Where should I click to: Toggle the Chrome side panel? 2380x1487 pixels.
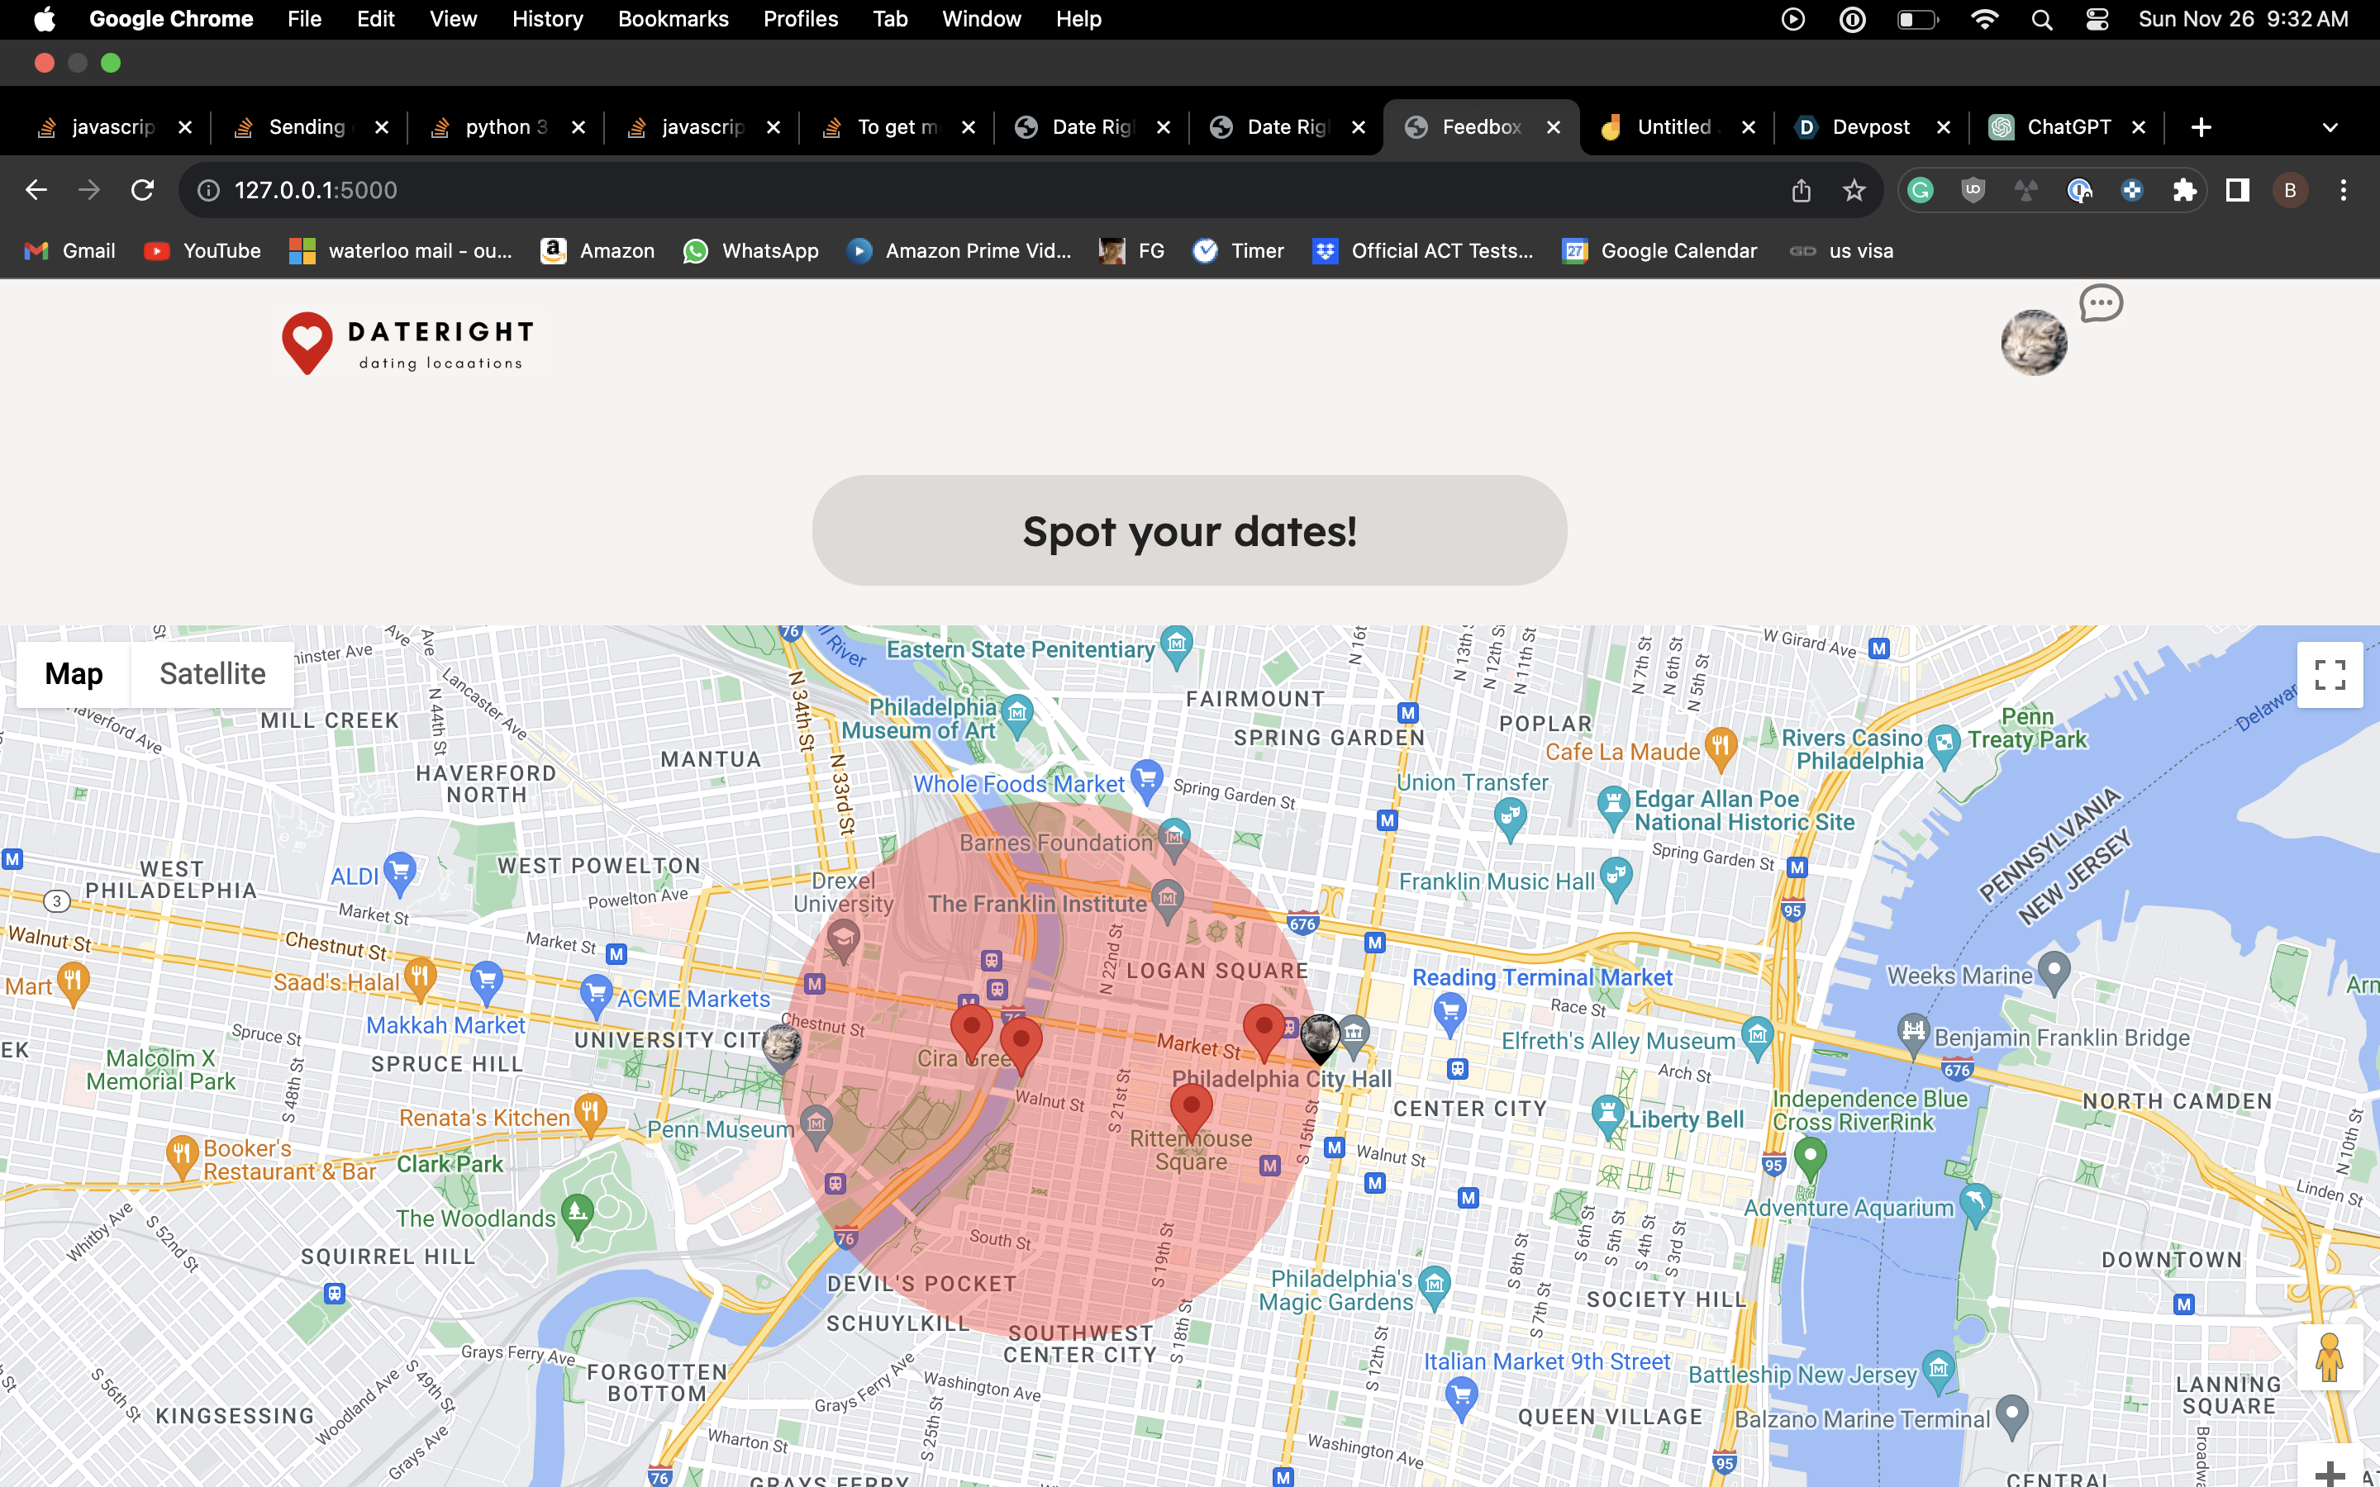[2237, 190]
